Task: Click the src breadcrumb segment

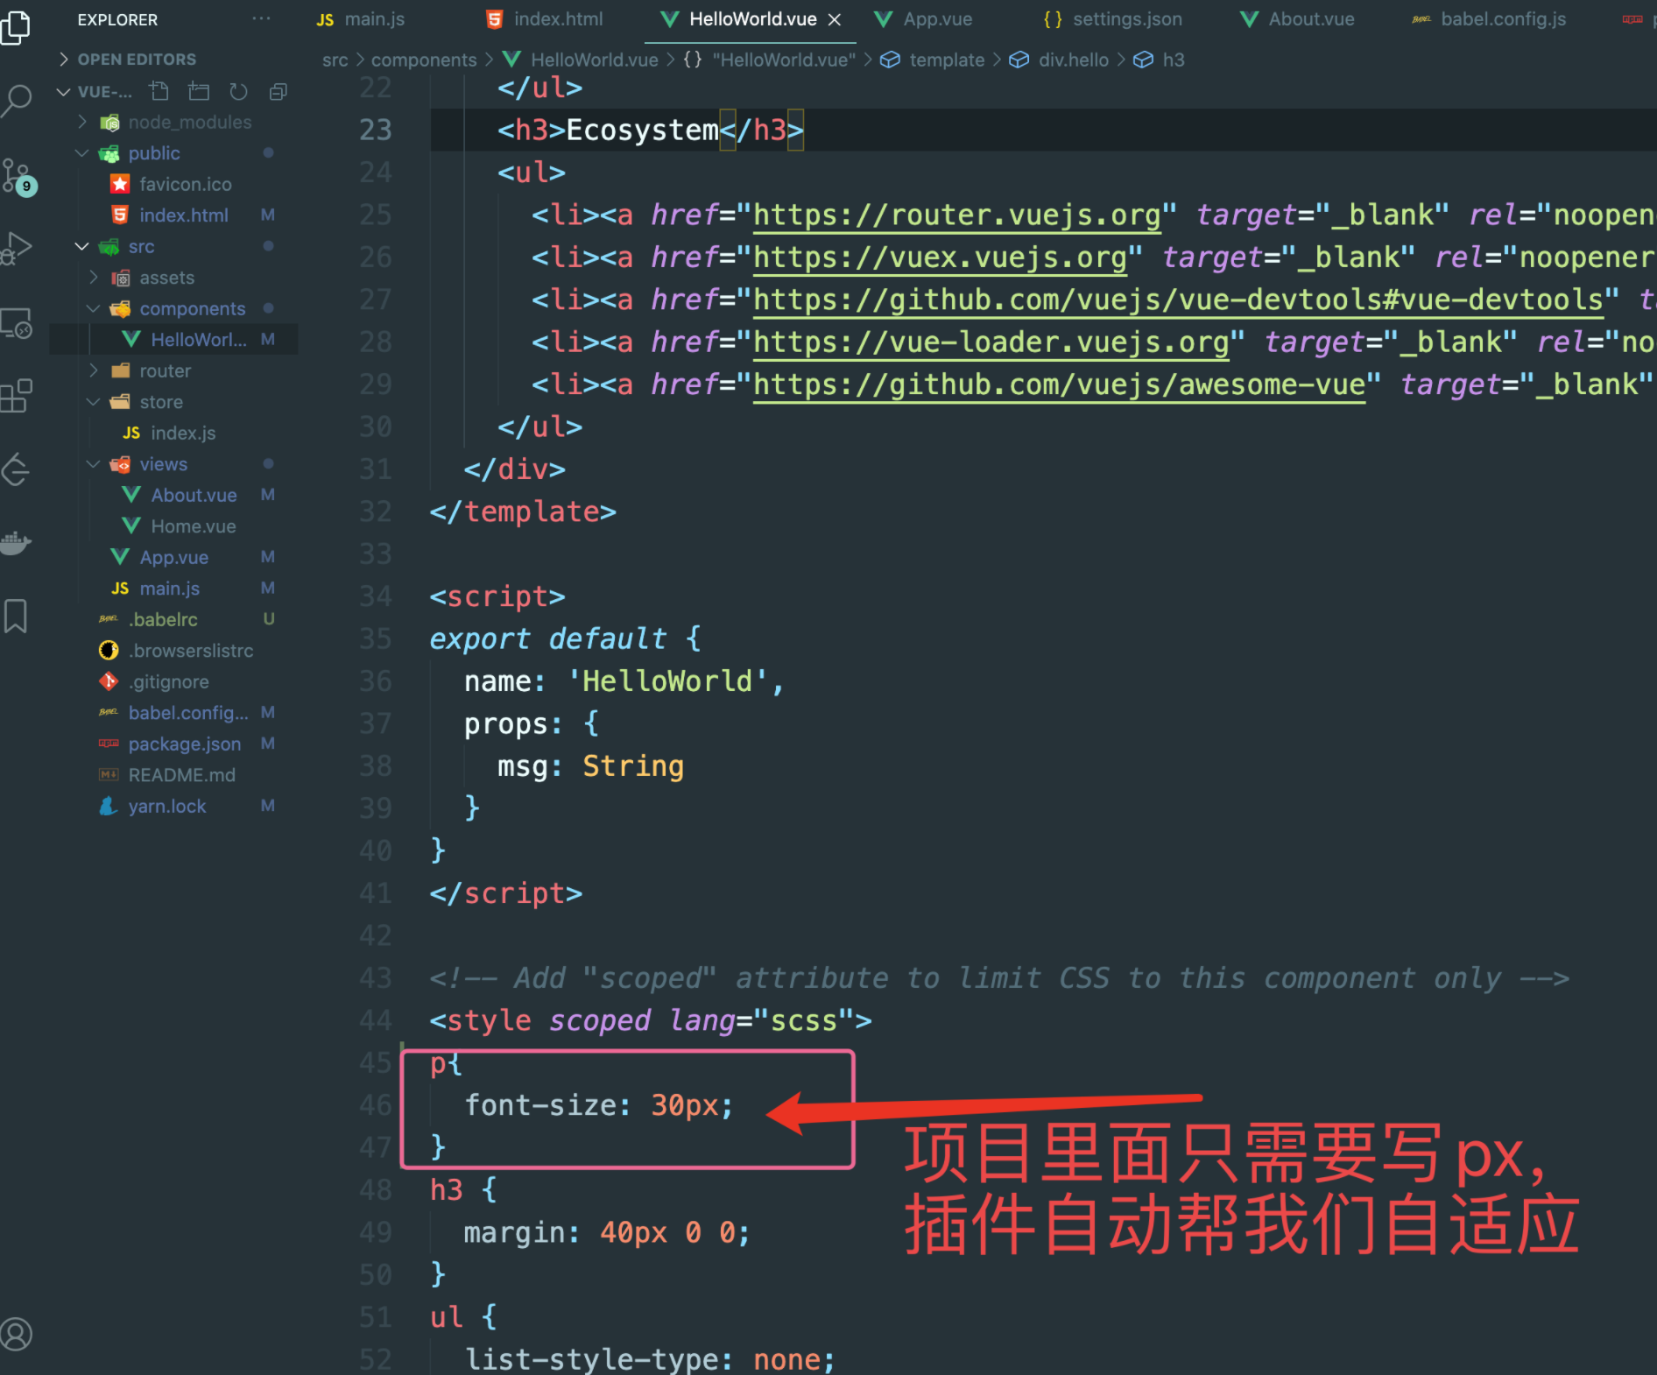Action: [x=335, y=60]
